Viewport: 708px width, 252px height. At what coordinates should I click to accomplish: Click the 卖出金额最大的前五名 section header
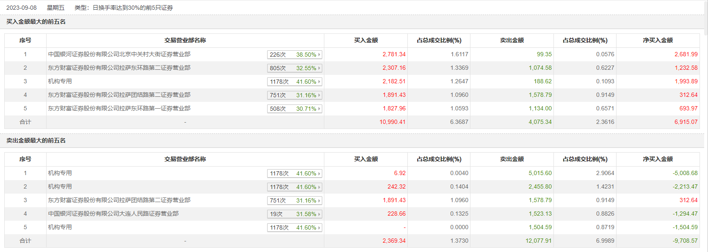pyautogui.click(x=36, y=140)
